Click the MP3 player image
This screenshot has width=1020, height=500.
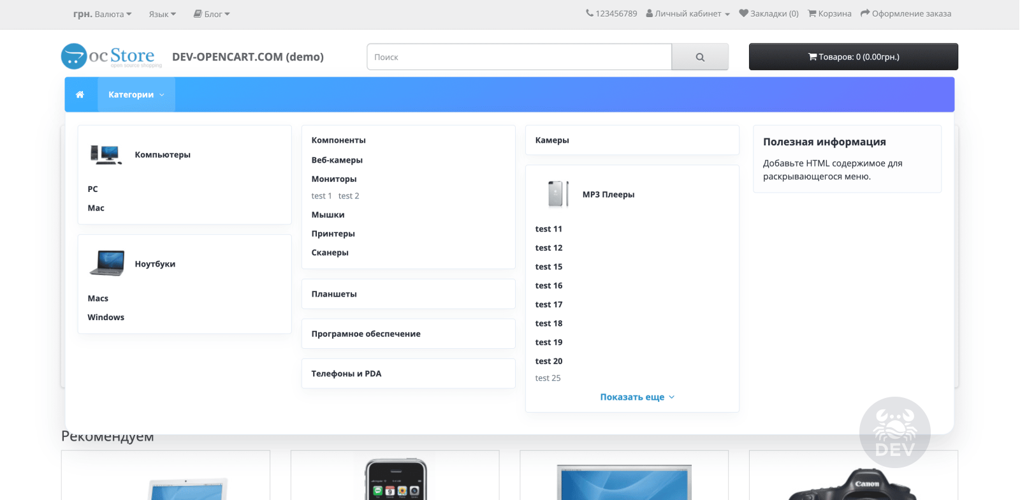(x=558, y=194)
